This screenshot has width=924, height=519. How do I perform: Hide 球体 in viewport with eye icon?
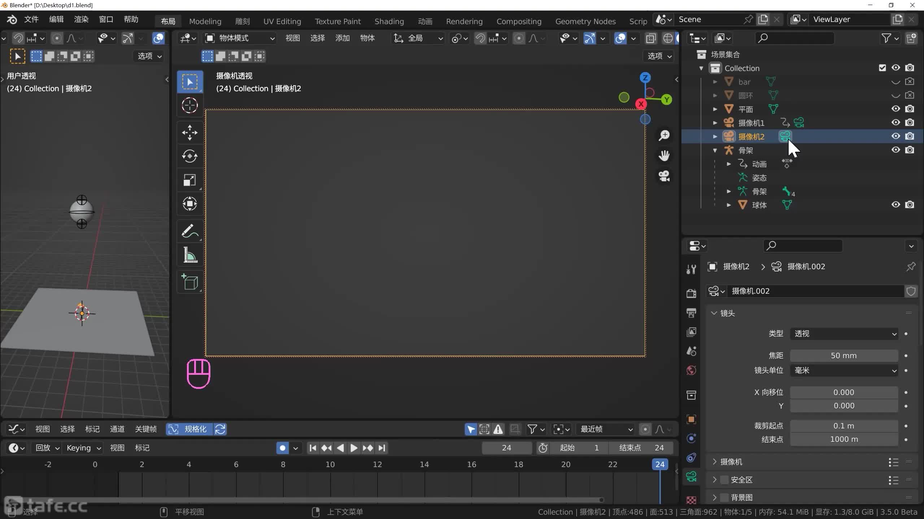pos(895,205)
